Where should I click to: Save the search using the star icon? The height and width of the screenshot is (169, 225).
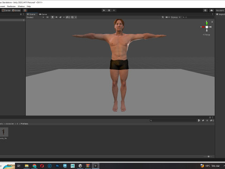point(207,120)
